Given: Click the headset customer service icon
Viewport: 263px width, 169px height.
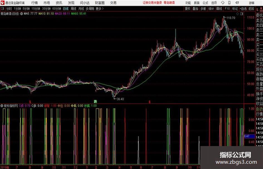Looking at the screenshot, I should pos(223,3).
